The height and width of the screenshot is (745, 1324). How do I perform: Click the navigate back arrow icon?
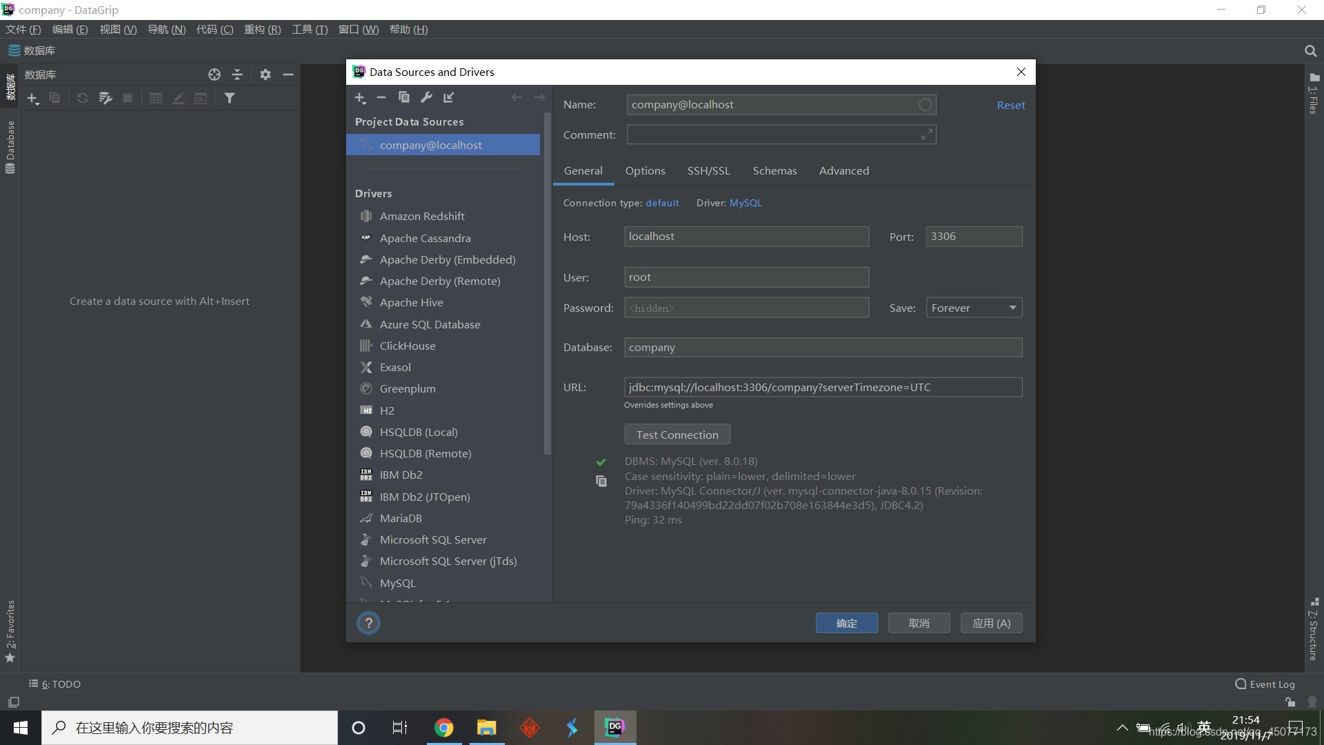516,97
